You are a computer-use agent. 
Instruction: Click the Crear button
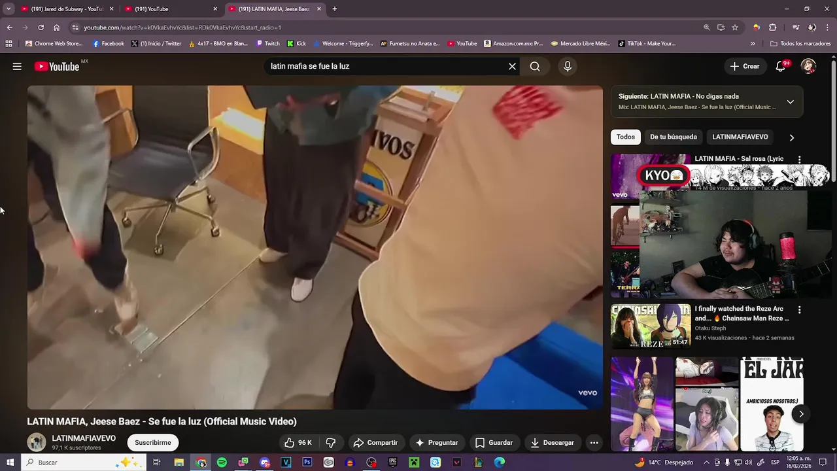tap(744, 66)
